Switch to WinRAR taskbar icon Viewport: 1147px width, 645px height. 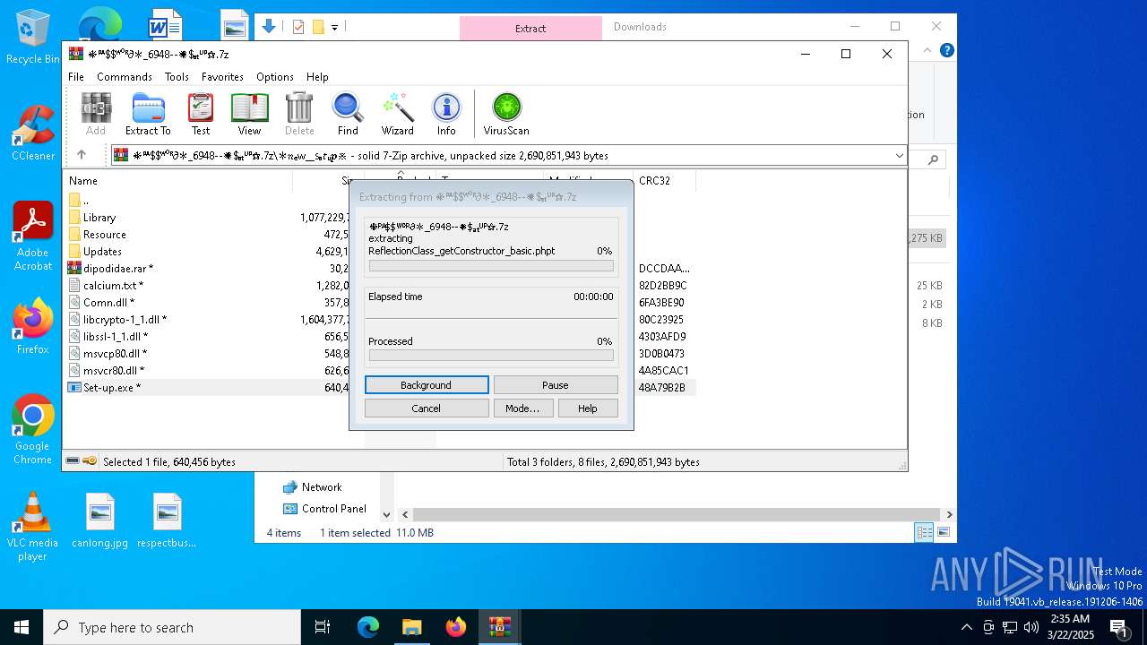click(500, 627)
